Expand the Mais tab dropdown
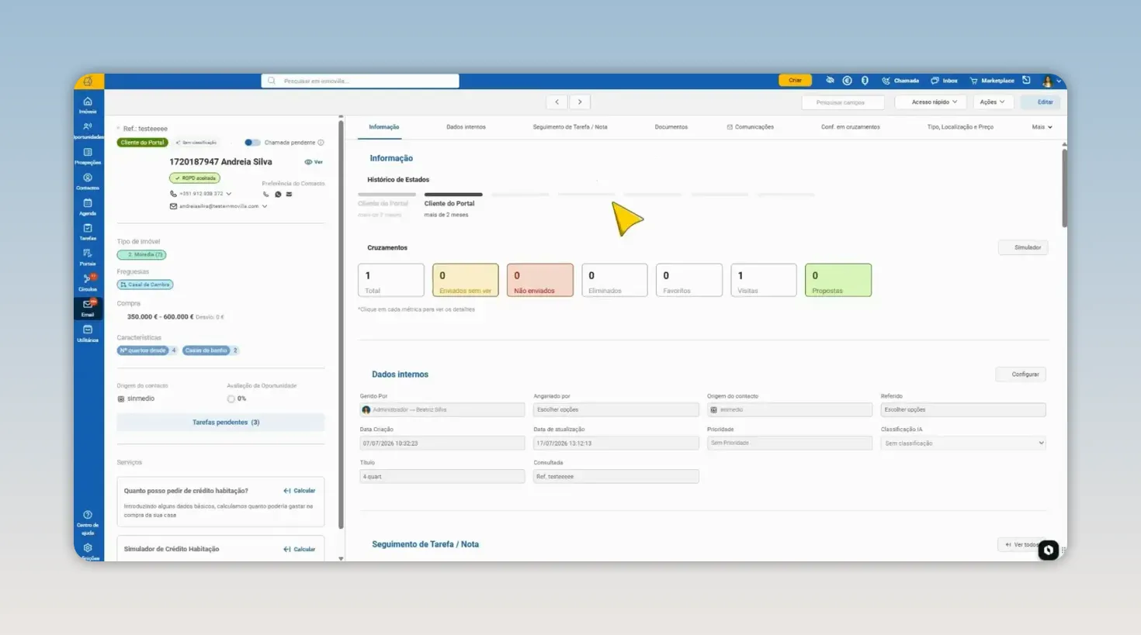The width and height of the screenshot is (1141, 635). pyautogui.click(x=1042, y=127)
